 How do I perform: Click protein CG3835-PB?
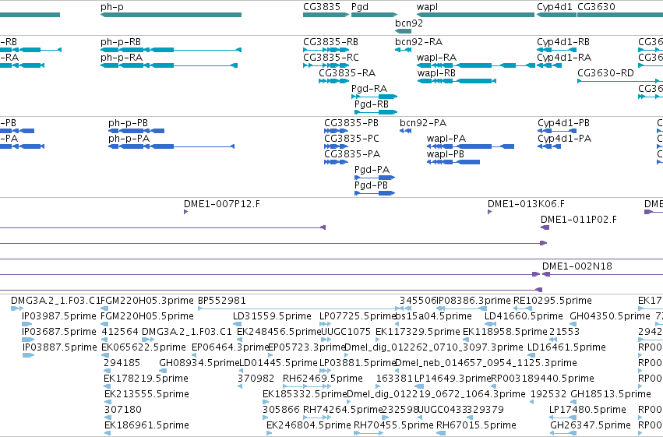336,131
